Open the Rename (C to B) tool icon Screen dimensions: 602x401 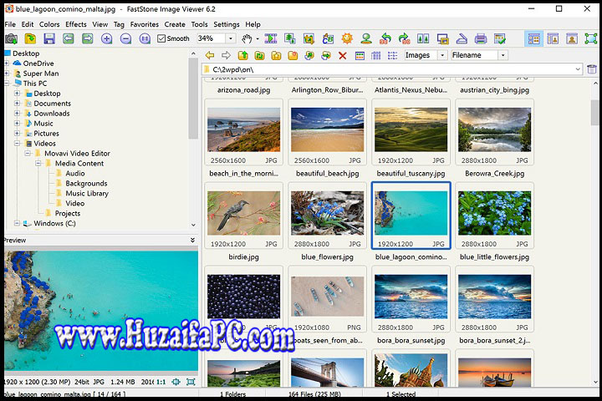coord(328,38)
